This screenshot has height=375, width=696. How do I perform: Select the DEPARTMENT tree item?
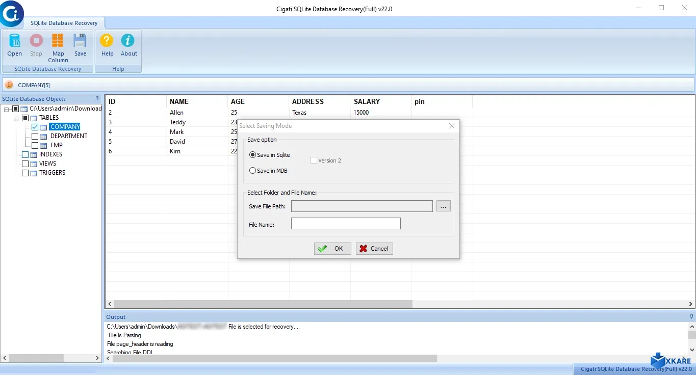(x=69, y=136)
